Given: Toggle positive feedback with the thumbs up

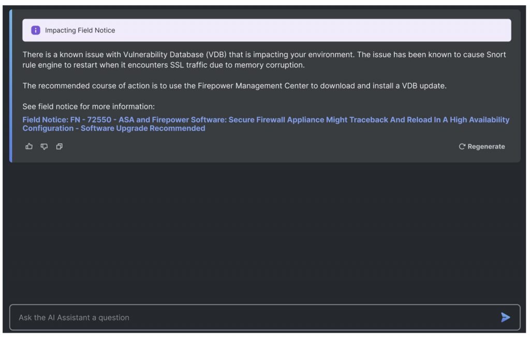Looking at the screenshot, I should point(29,147).
